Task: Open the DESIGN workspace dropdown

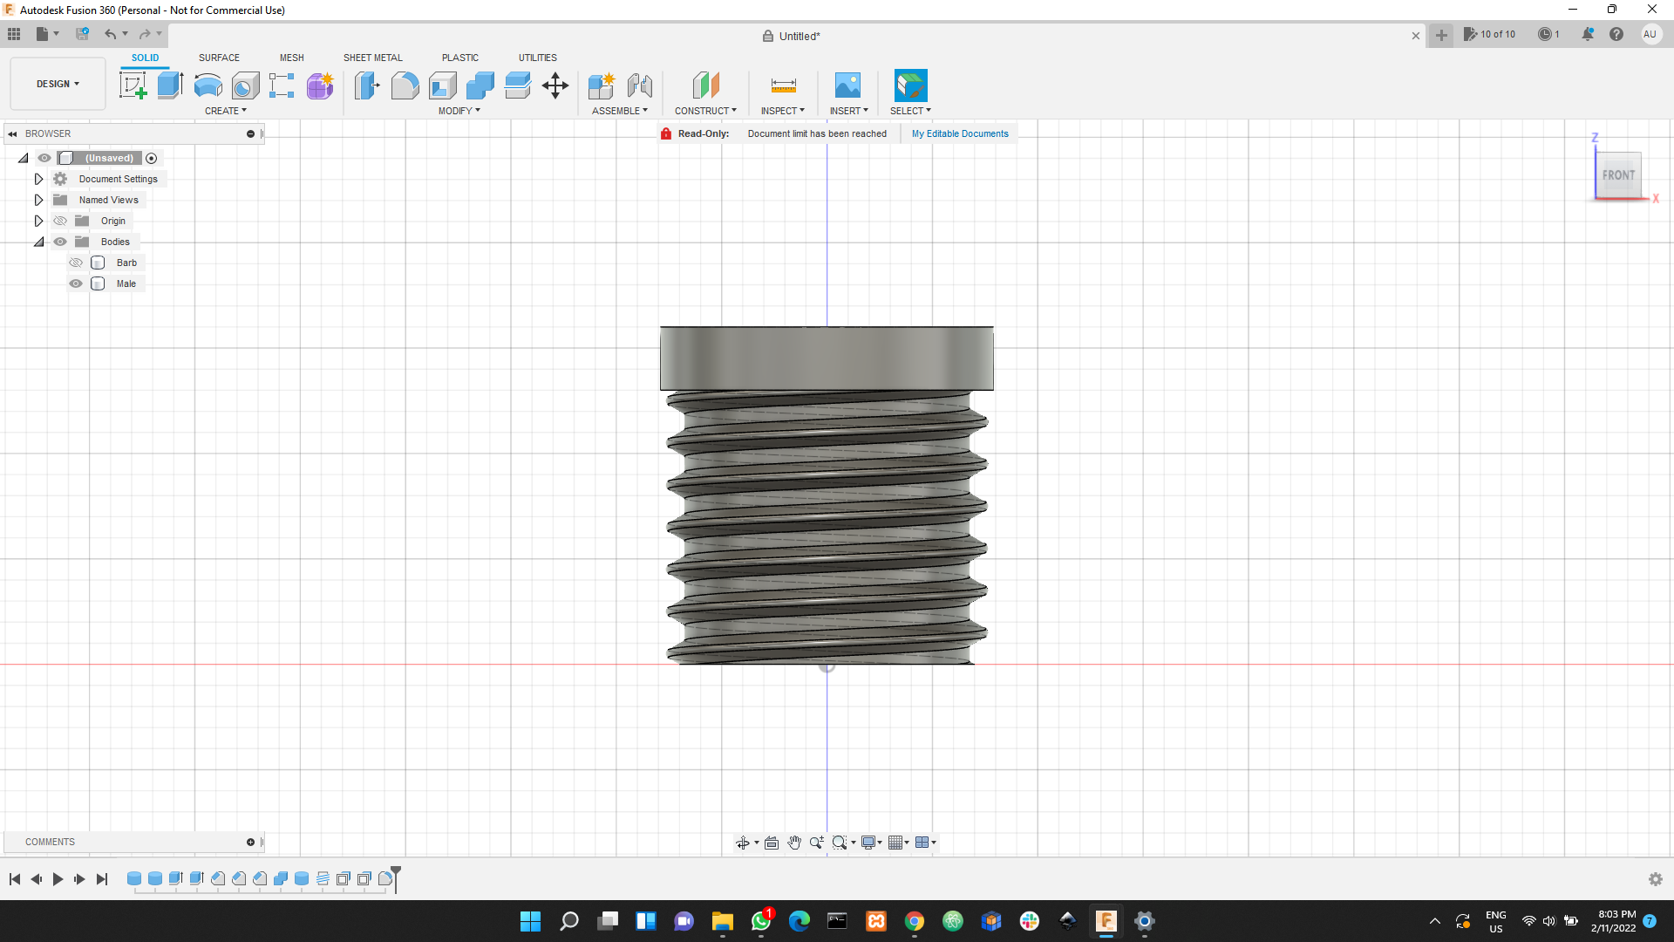Action: [58, 84]
